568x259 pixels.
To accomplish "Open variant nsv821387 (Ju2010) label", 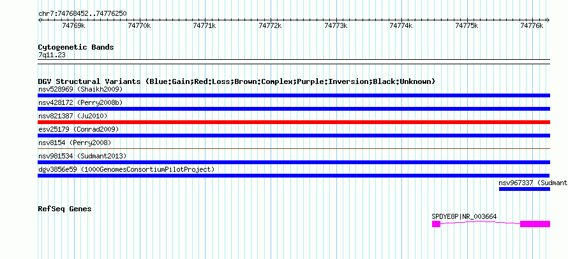I will (x=73, y=116).
